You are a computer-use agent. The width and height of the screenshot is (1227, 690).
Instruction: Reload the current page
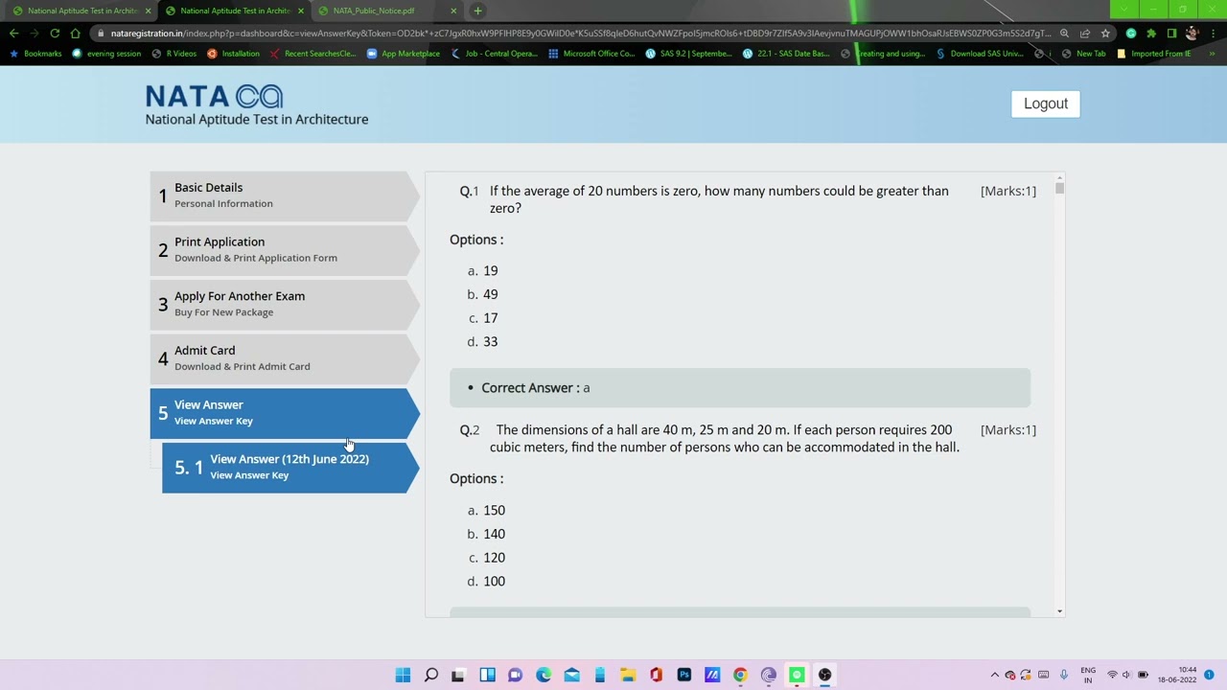(x=55, y=33)
